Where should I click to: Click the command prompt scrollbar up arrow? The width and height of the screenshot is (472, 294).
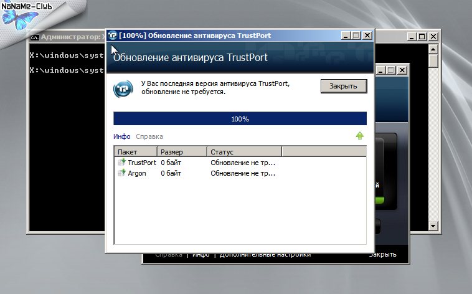point(433,50)
